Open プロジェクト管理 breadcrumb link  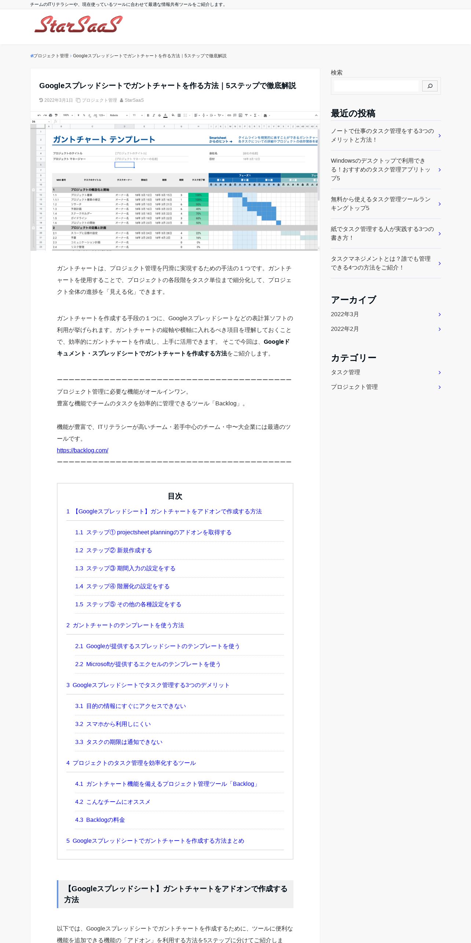click(x=51, y=56)
